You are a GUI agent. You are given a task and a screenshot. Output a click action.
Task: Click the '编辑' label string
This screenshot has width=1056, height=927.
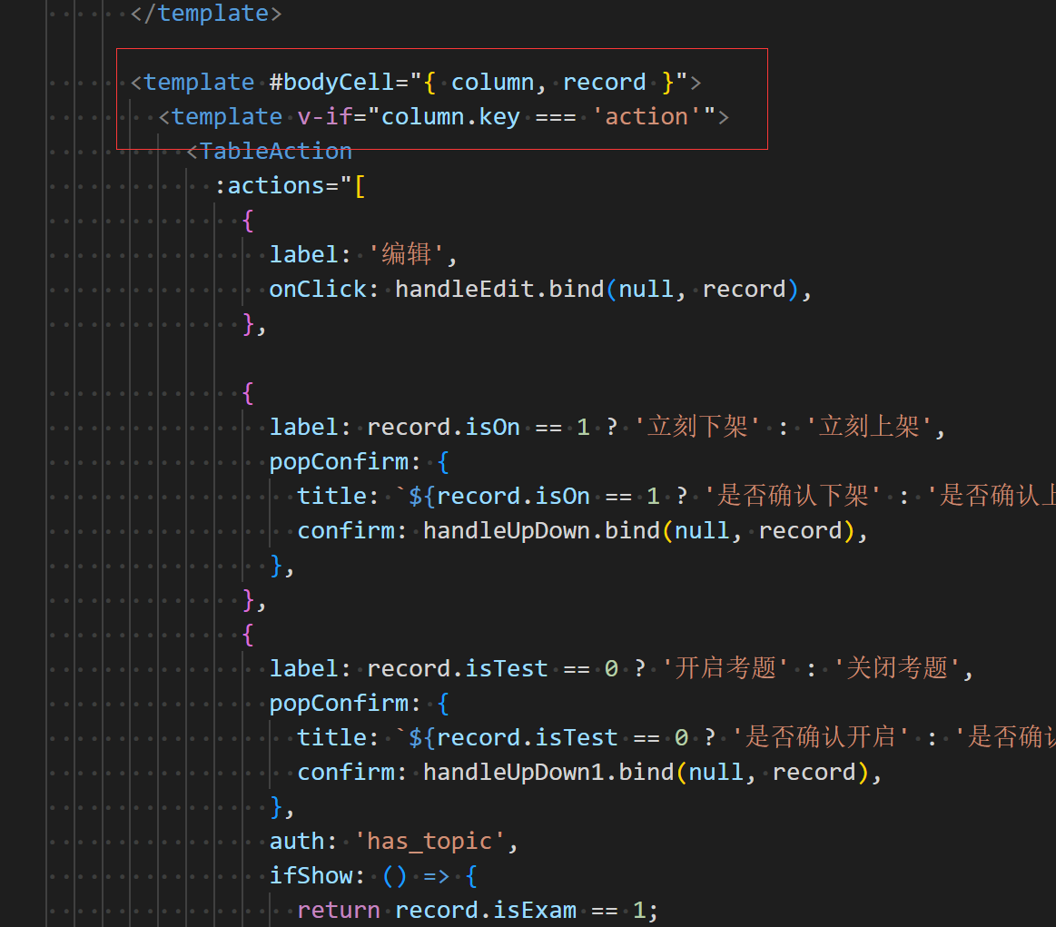(x=406, y=253)
